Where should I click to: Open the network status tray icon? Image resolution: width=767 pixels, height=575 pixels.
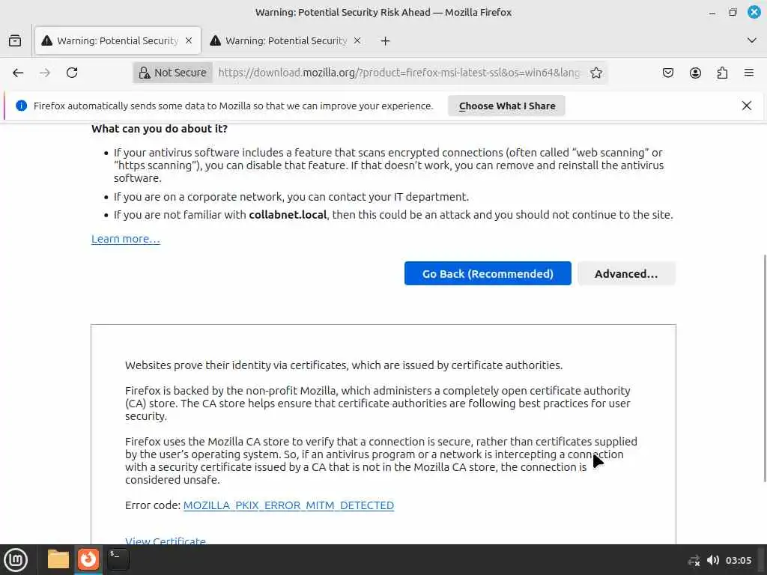pos(694,560)
